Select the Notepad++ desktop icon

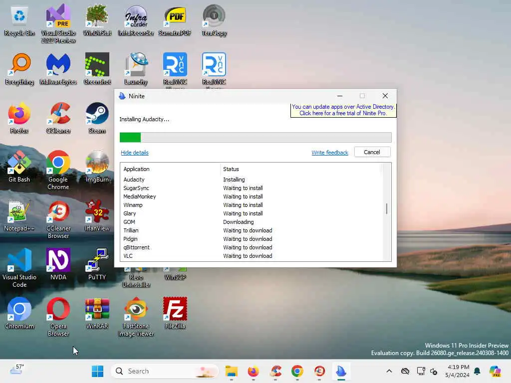[x=19, y=215]
